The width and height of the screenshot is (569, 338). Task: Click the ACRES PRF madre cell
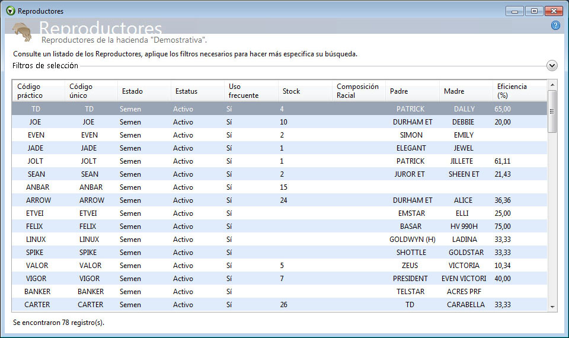pyautogui.click(x=463, y=292)
